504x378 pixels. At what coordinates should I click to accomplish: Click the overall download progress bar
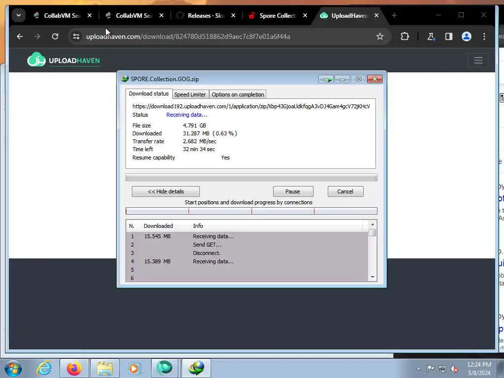[252, 177]
